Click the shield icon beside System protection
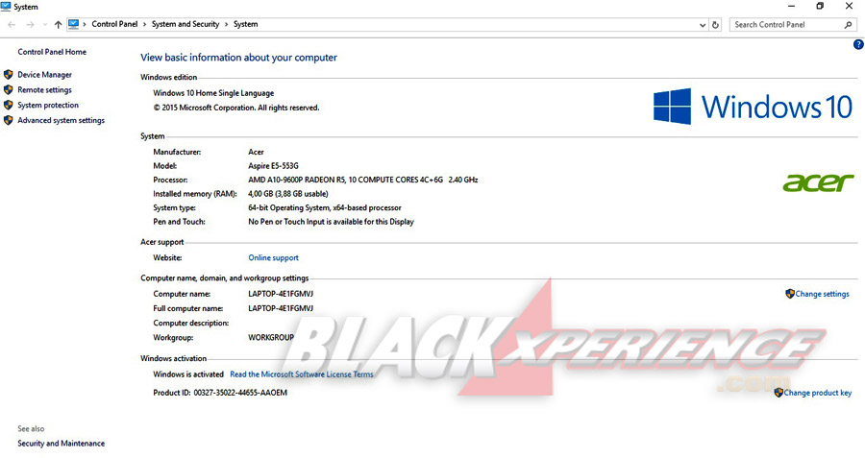The width and height of the screenshot is (865, 458). (9, 105)
